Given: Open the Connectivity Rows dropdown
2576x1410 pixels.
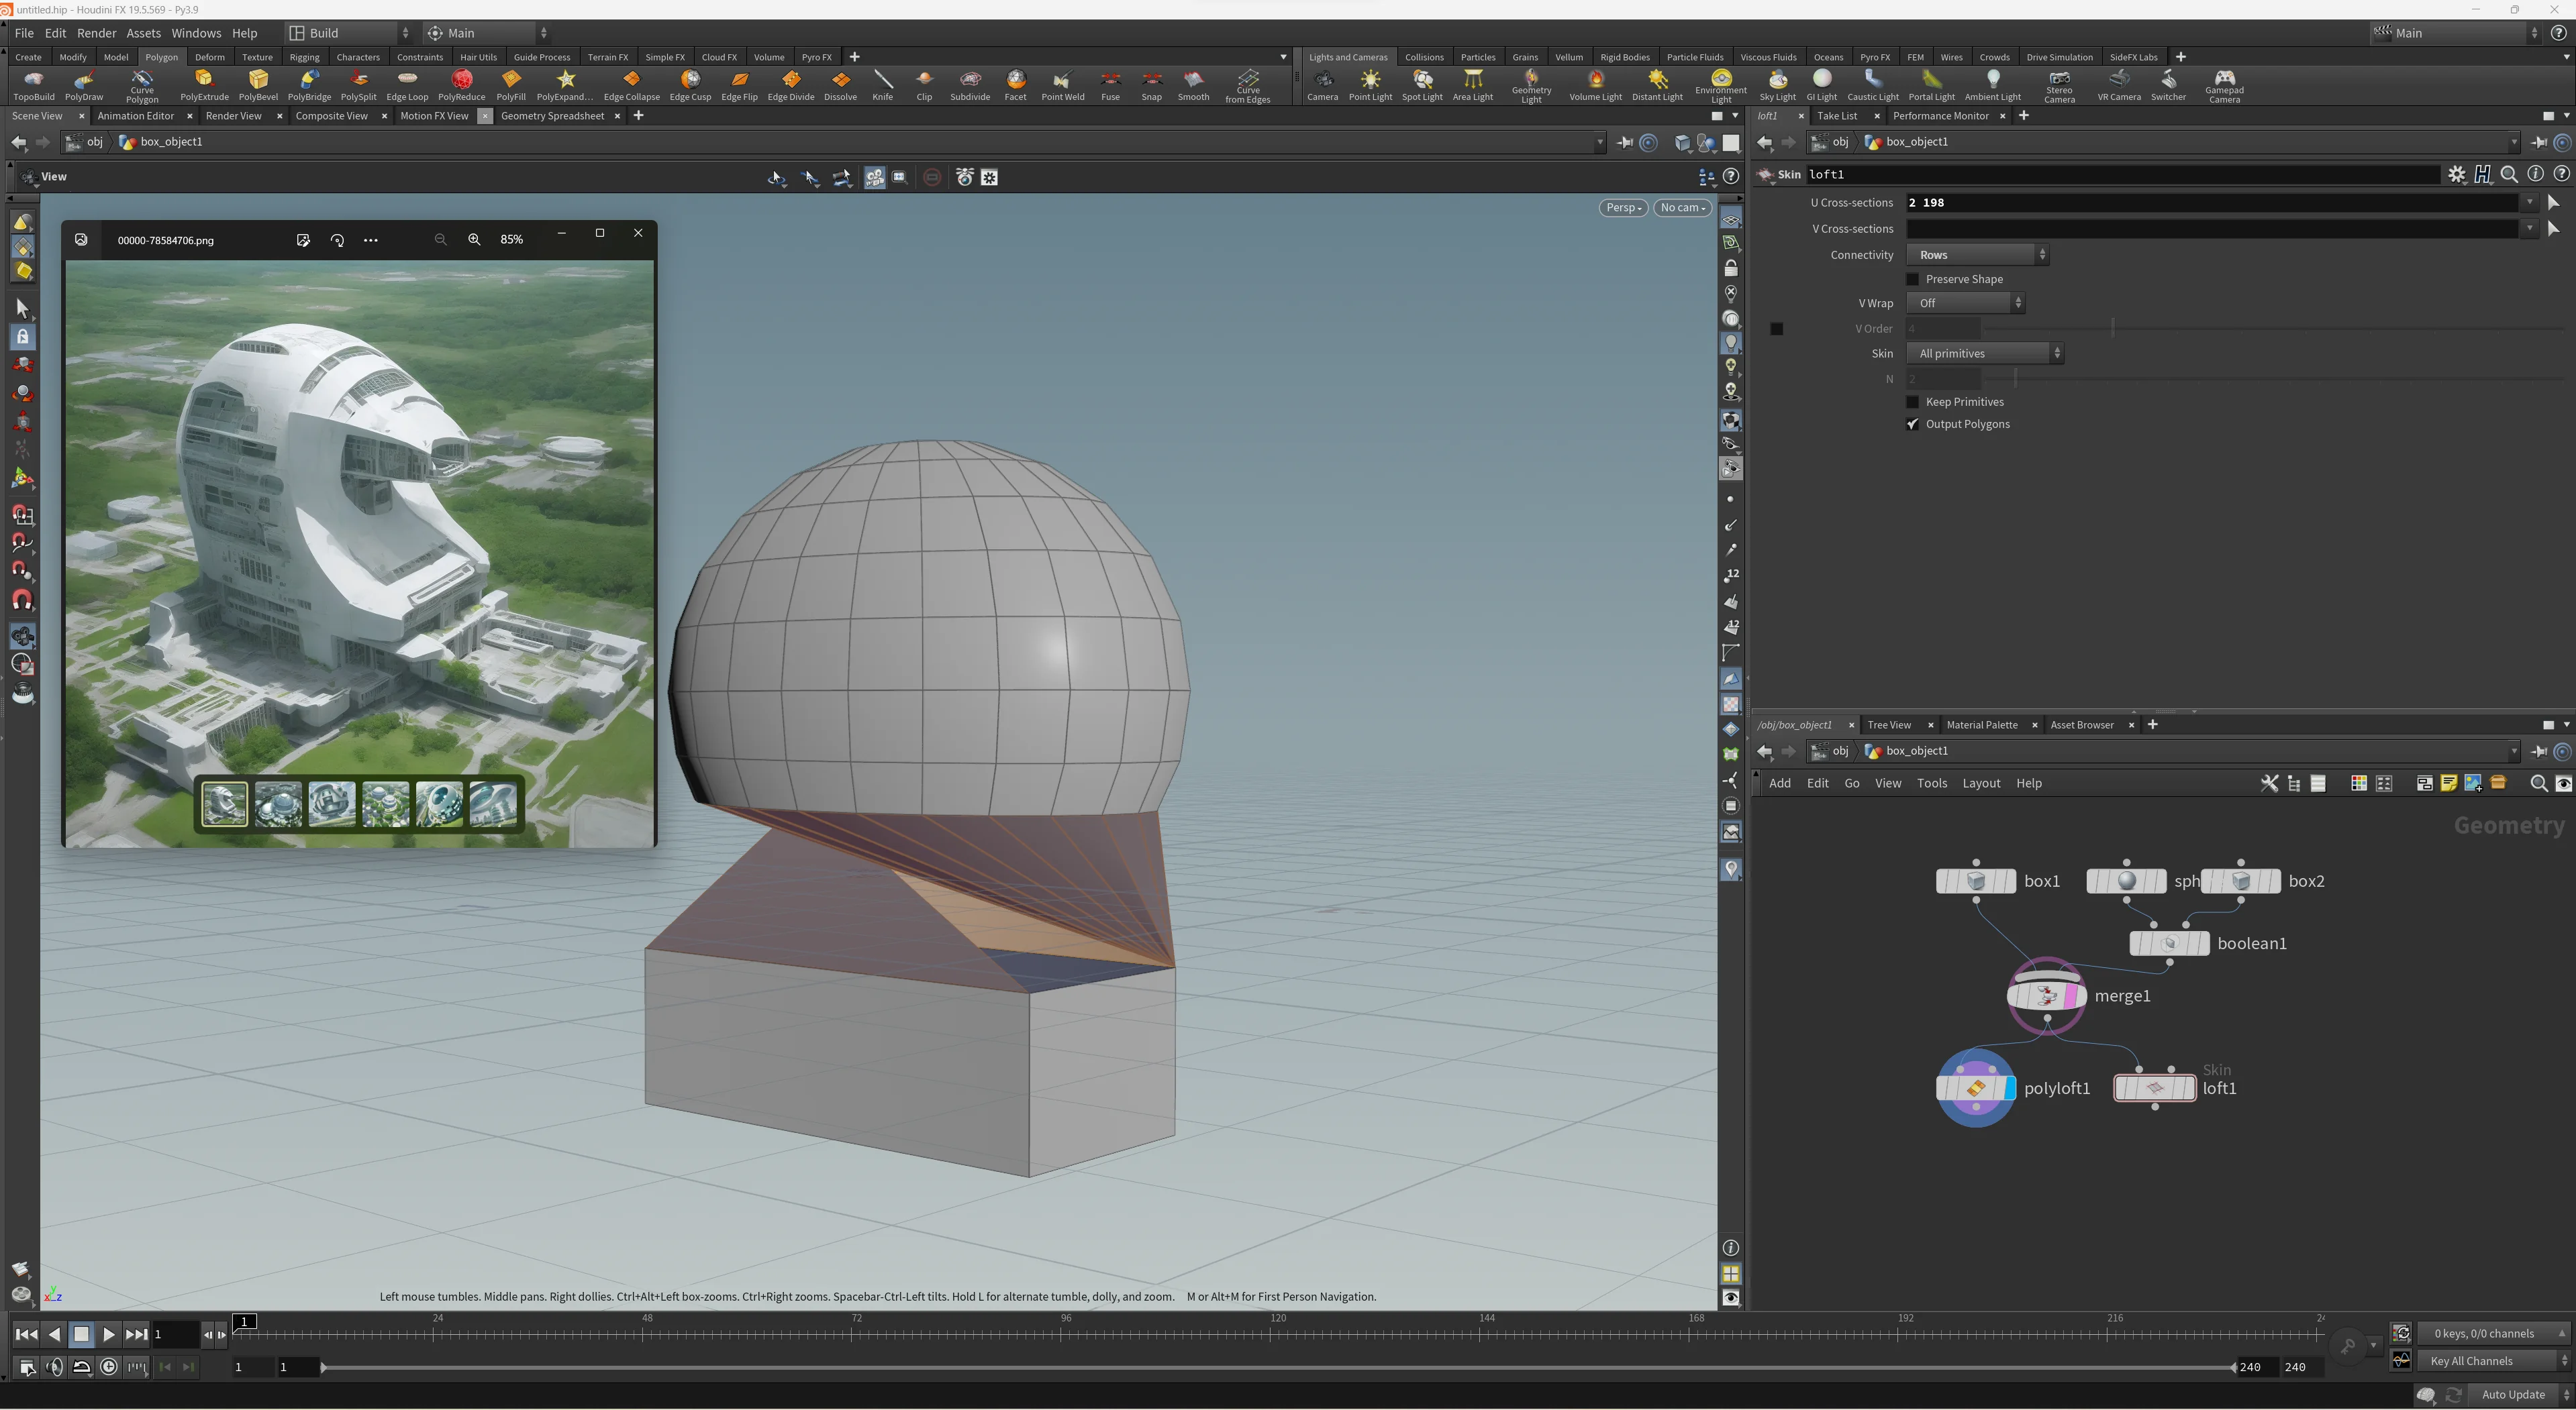Looking at the screenshot, I should 1977,256.
